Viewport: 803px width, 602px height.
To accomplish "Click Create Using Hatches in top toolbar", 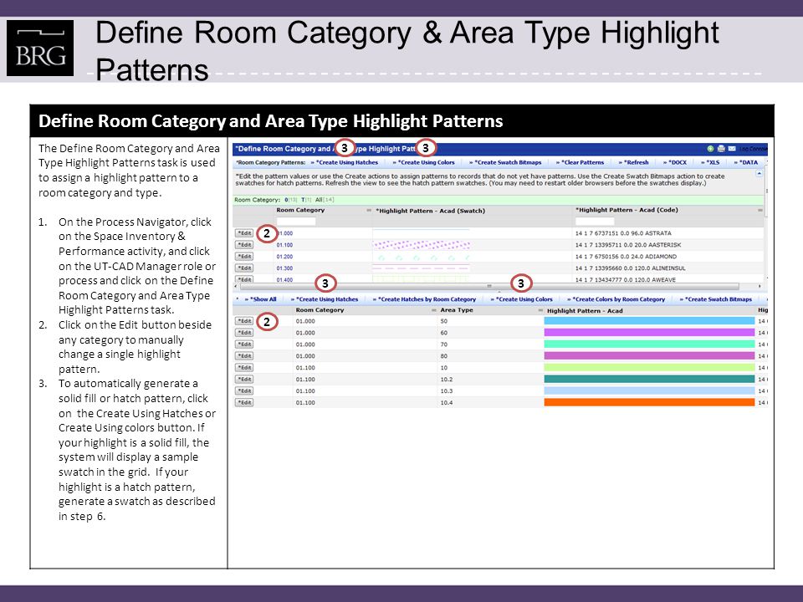I will (x=346, y=163).
